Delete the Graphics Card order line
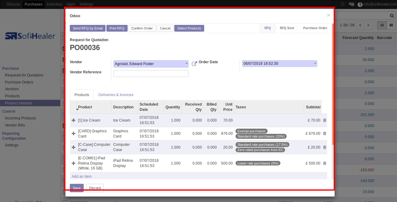Viewport: 397px width, 202px height. pyautogui.click(x=324, y=134)
